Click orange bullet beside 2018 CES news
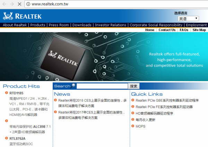This screenshot has width=208, height=147. click(55, 100)
